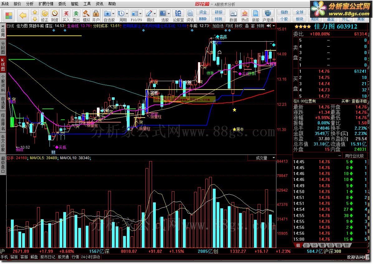Switch to the 财 finance tab

pos(347,245)
